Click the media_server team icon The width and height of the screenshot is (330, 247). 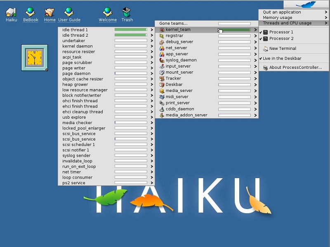pos(162,91)
